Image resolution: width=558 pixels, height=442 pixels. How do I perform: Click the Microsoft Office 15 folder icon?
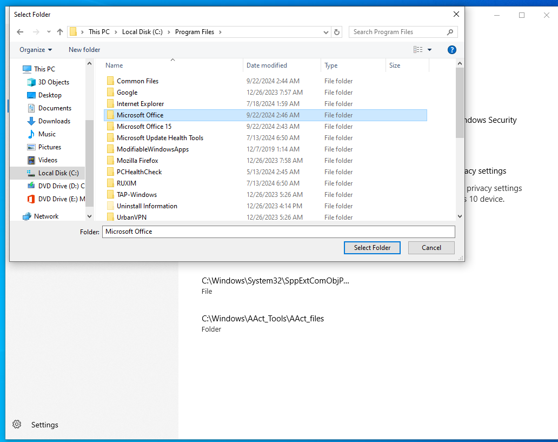coord(110,127)
